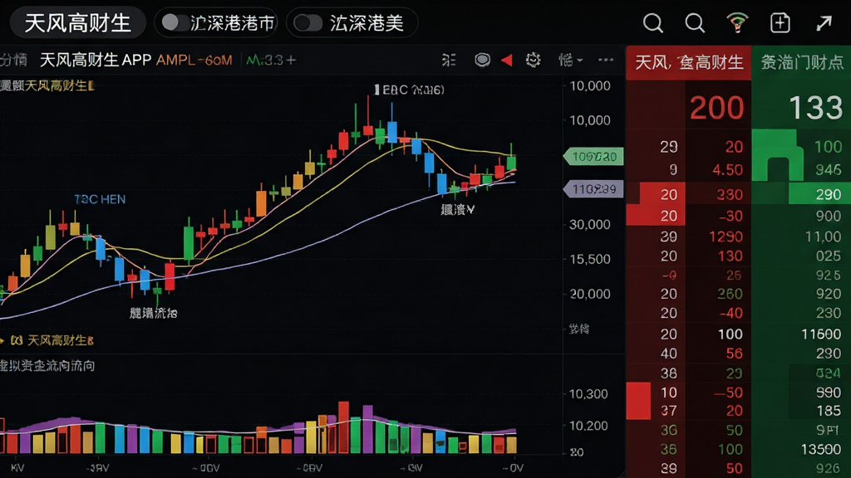Select the red 天风 tab in order panel
851x478 pixels.
point(689,63)
